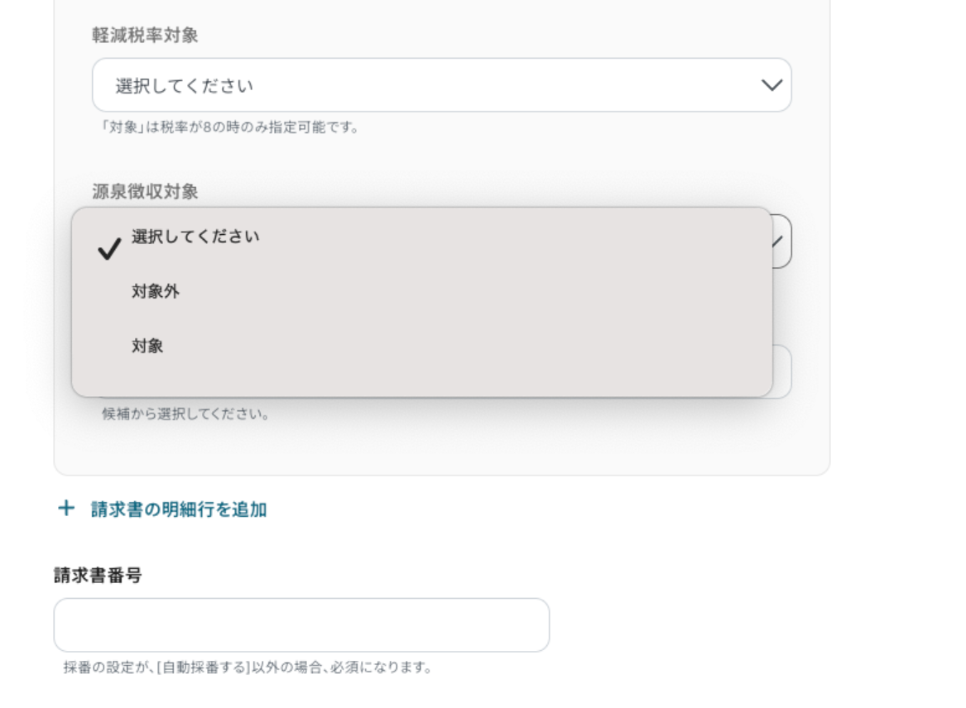Screen dimensions: 966x708
Task: Click the 請求書番号 field label
Action: [x=98, y=575]
